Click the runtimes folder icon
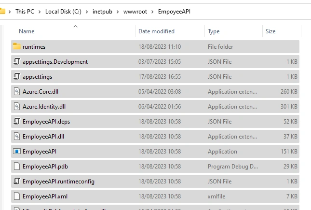 tap(17, 46)
